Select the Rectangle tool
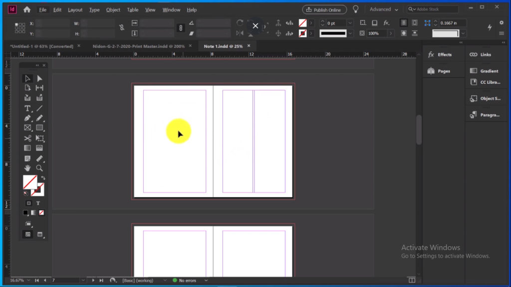This screenshot has width=511, height=287. [x=39, y=128]
